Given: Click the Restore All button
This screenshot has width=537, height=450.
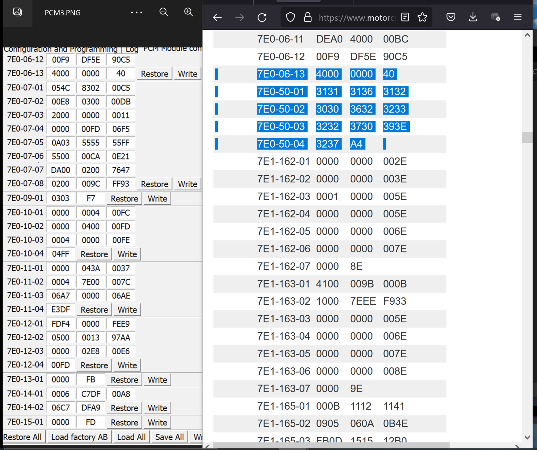Looking at the screenshot, I should 23,437.
